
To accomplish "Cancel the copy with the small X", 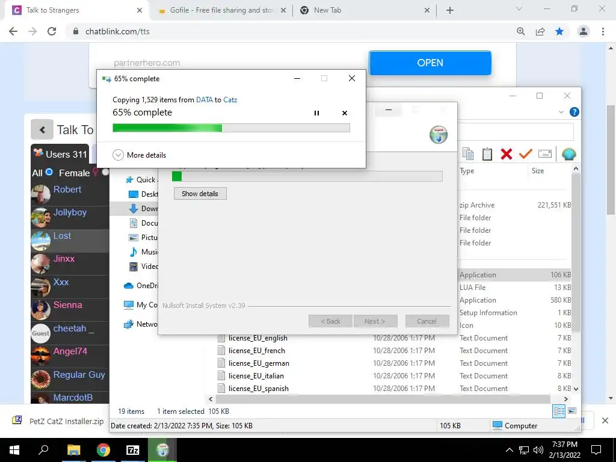I will (x=345, y=113).
